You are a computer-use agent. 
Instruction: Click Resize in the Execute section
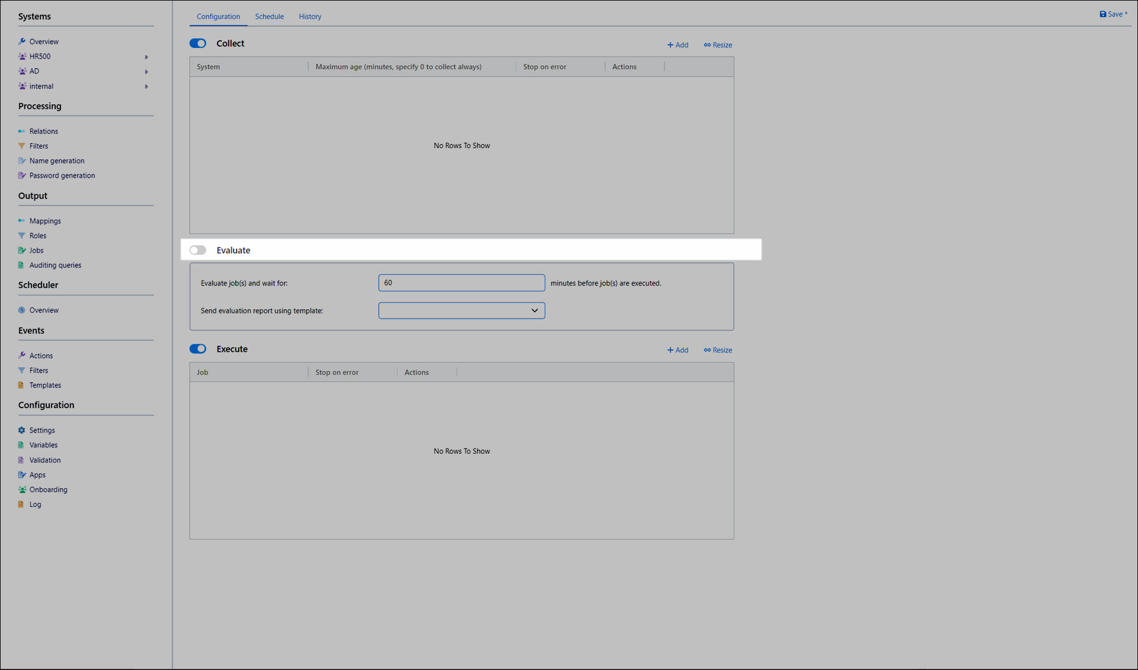point(718,350)
